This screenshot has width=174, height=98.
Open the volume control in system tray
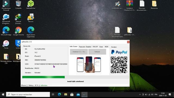click(152, 94)
